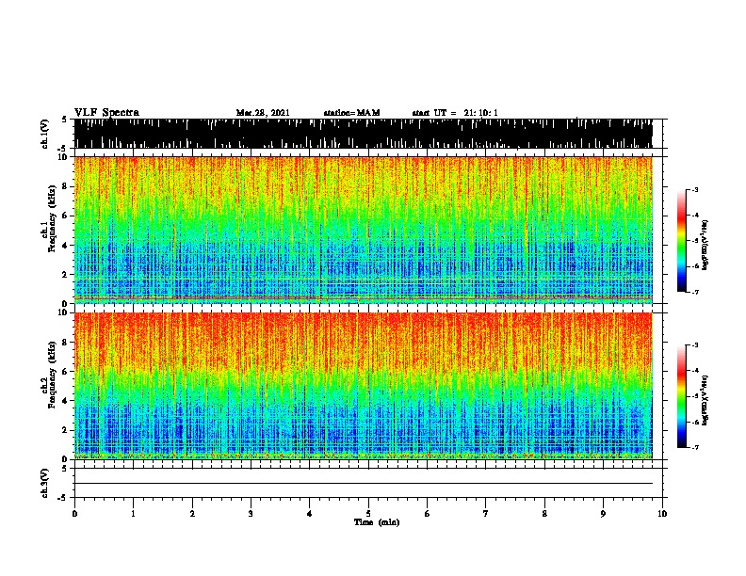This screenshot has height=576, width=746.
Task: Select the date text "Mar.28, 2021"
Action: (263, 113)
